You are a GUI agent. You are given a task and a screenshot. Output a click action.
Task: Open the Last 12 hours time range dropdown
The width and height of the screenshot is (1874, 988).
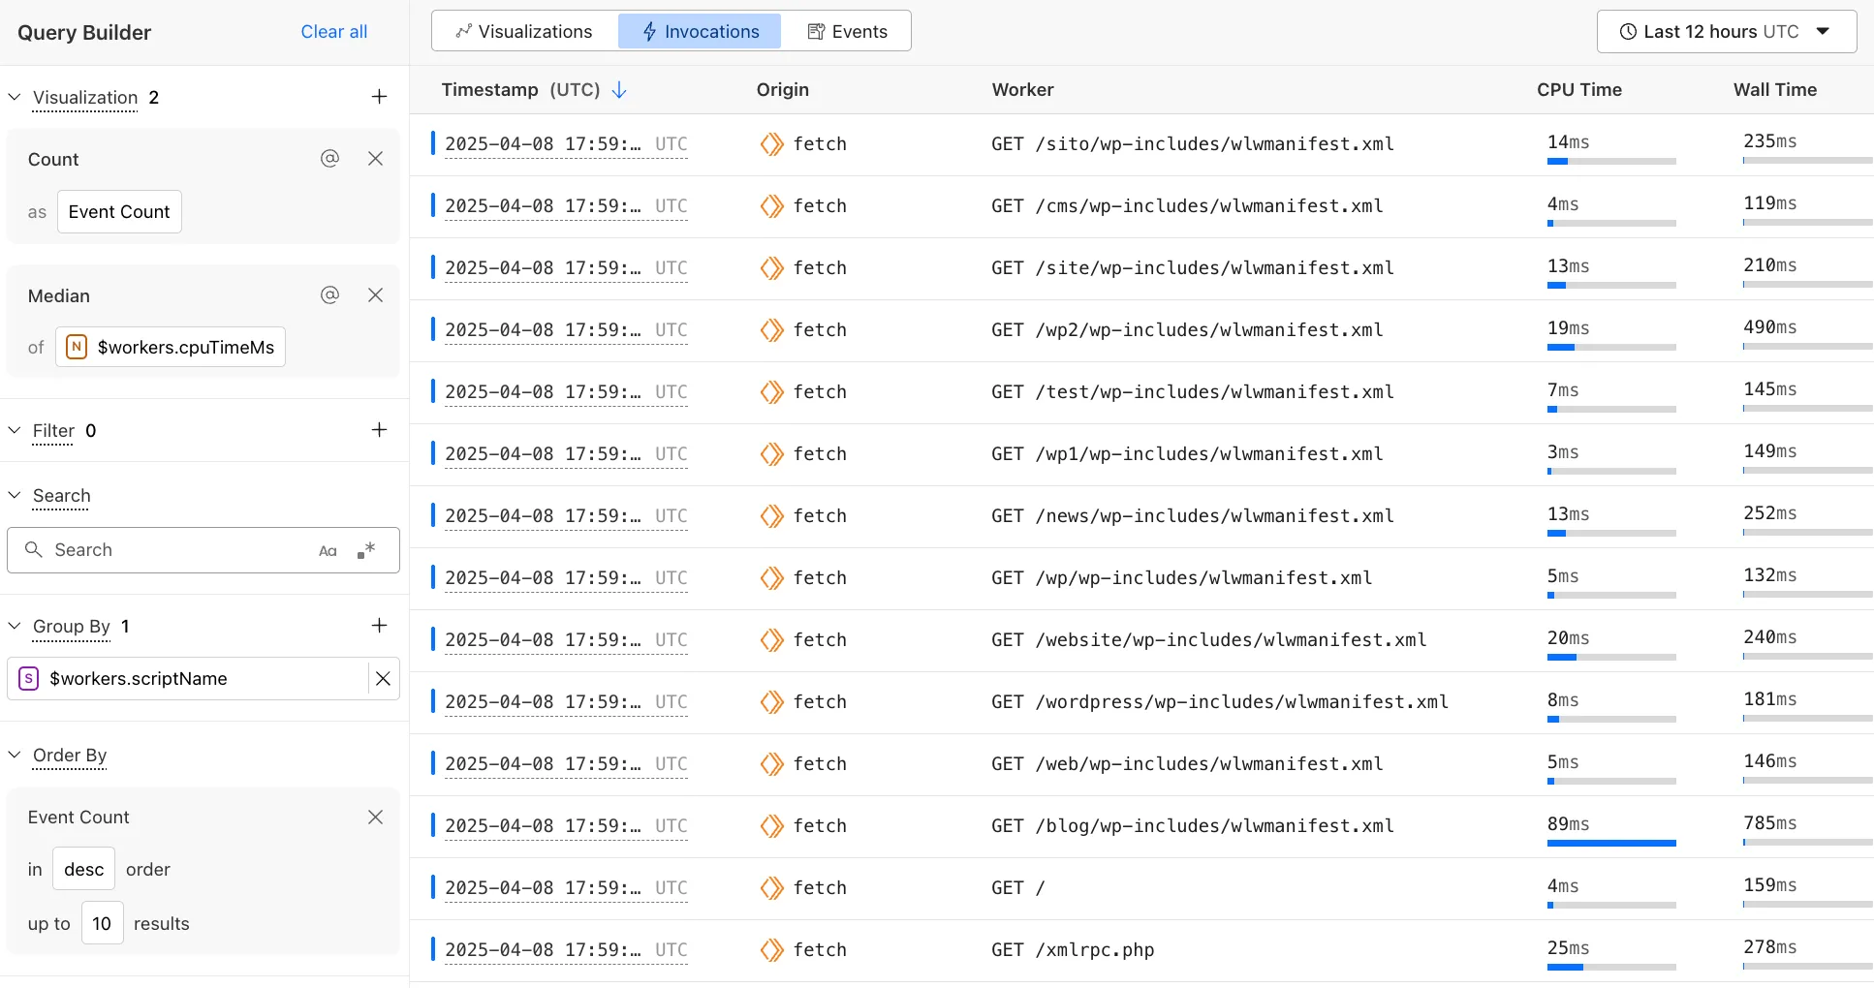(1726, 32)
